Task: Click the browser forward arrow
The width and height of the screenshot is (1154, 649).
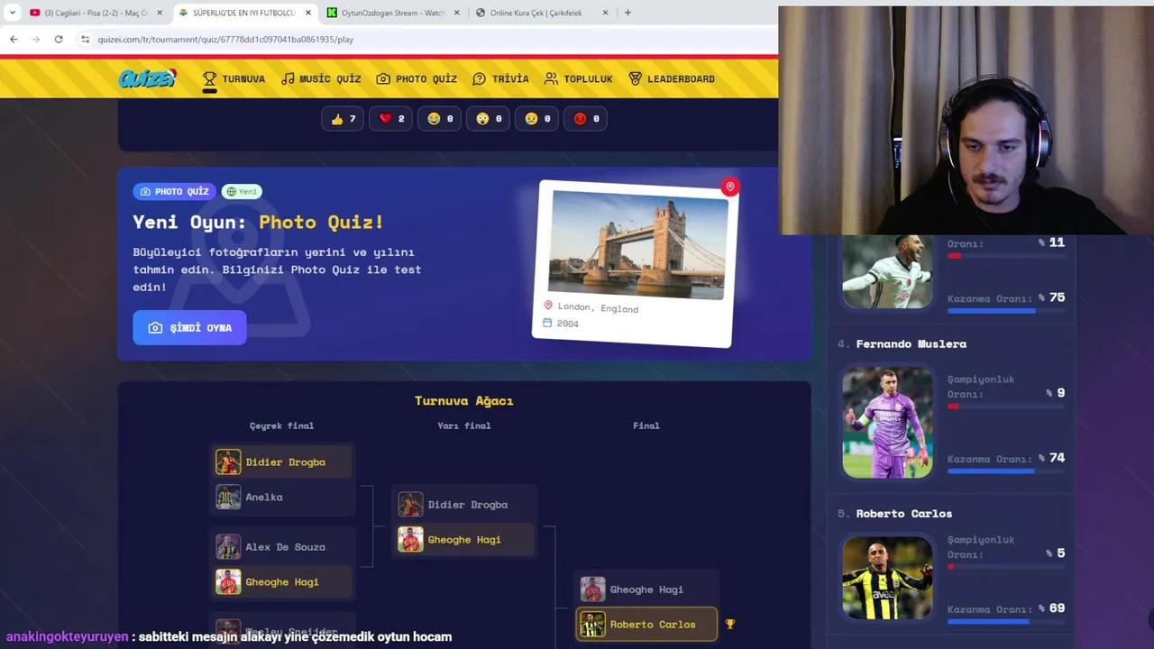Action: coord(36,39)
